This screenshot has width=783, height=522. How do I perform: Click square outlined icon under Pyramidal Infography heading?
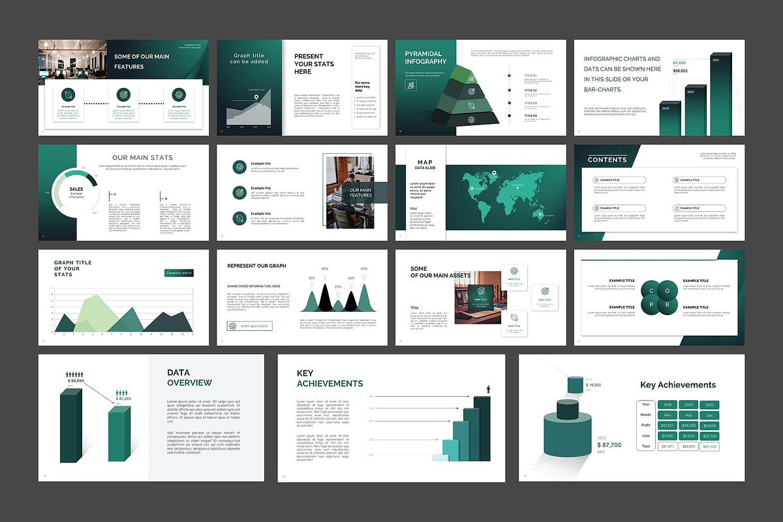[410, 84]
